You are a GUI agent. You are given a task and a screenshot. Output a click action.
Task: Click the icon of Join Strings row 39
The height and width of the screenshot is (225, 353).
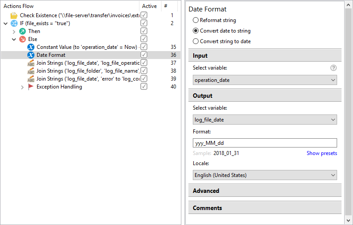31,78
